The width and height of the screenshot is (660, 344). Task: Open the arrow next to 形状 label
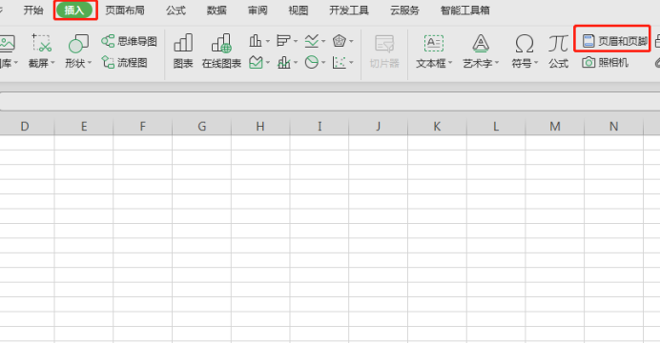pos(90,63)
